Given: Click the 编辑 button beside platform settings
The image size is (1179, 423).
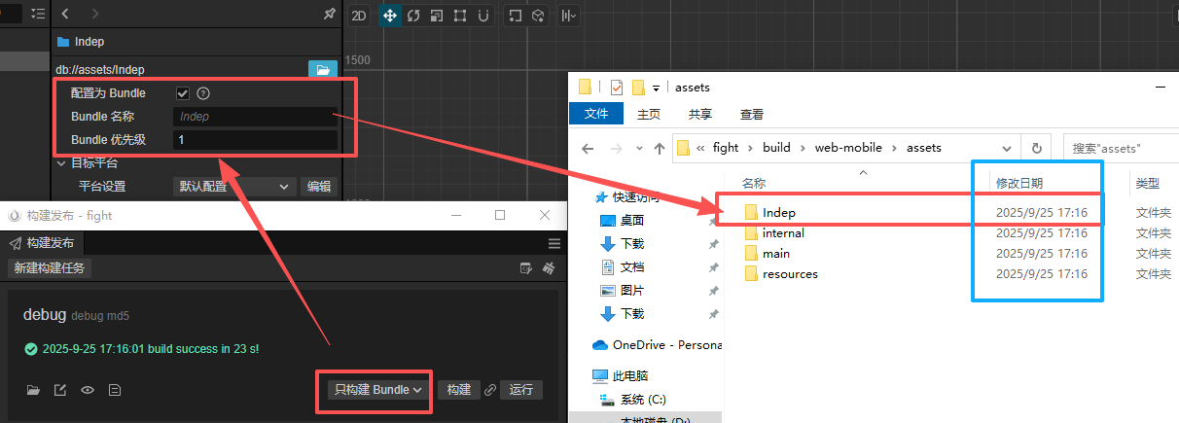Looking at the screenshot, I should [319, 187].
